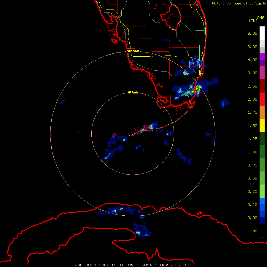
Task: Select the bright red legend swatch near 2.00
Action: 262,99
